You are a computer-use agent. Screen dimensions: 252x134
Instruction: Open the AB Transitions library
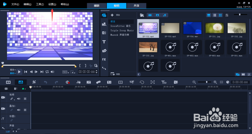[x=104, y=33]
